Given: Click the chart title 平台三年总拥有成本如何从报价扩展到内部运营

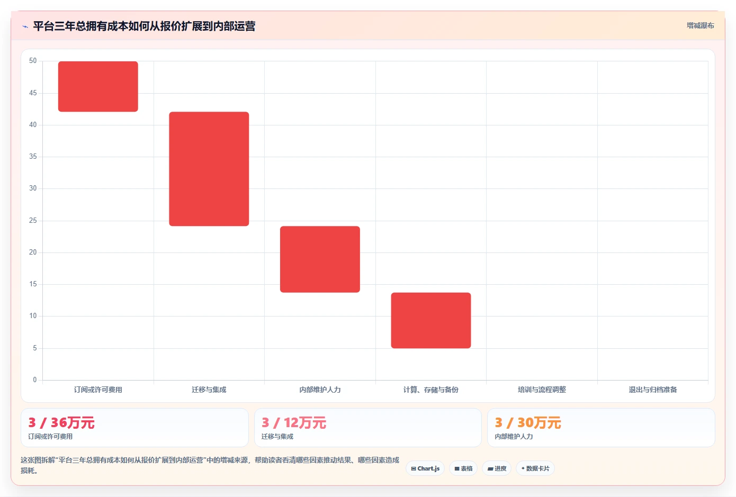Looking at the screenshot, I should [144, 26].
